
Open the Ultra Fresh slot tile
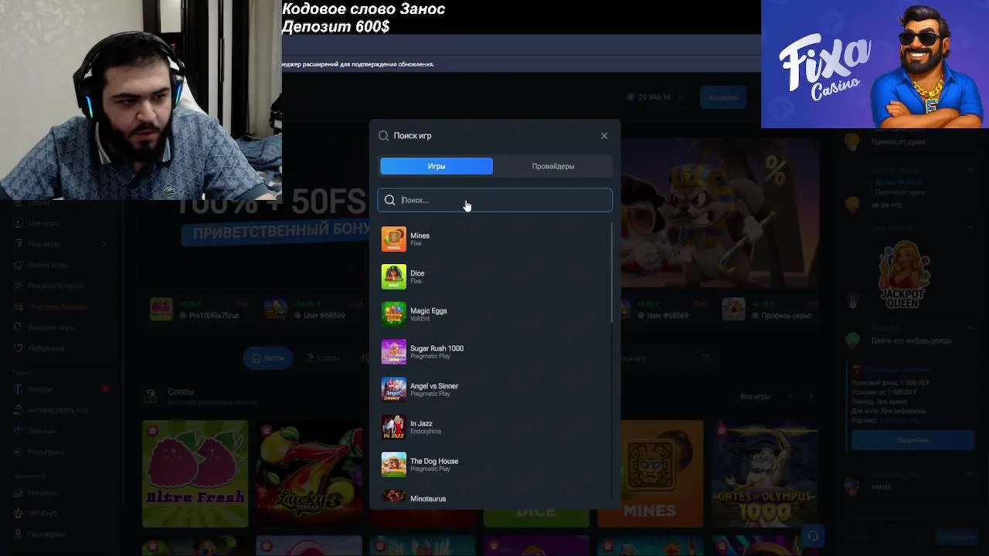[195, 473]
